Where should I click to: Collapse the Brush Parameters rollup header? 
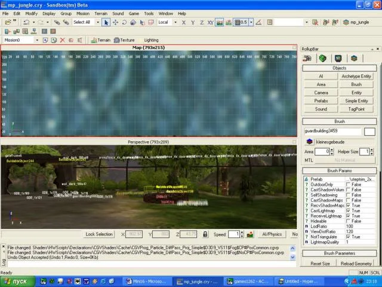pyautogui.click(x=340, y=254)
